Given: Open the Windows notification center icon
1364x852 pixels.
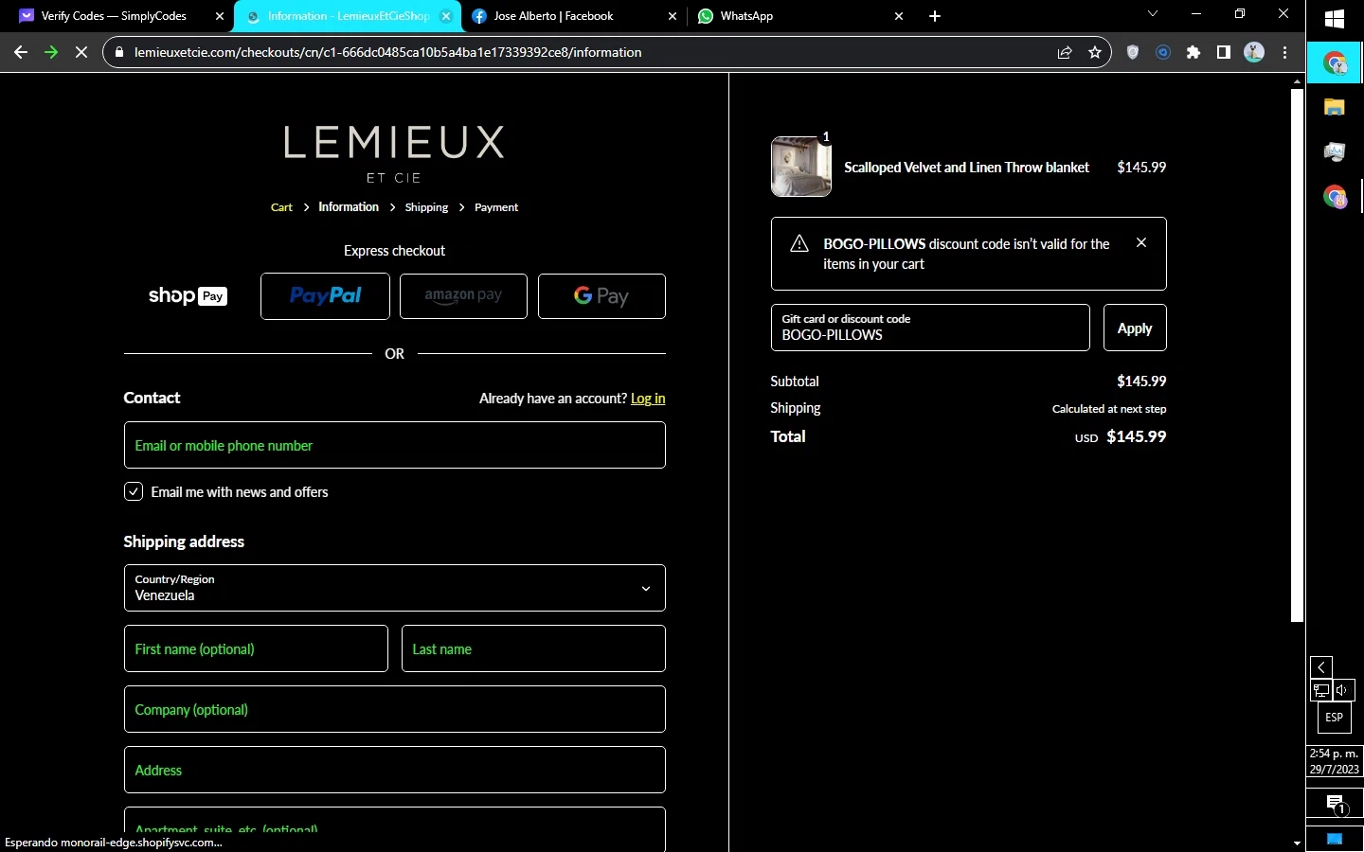Looking at the screenshot, I should point(1335,805).
